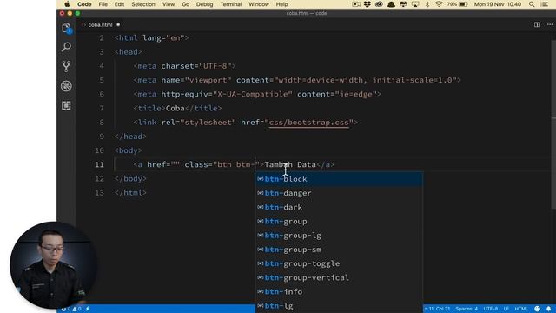Place cursor in Tambah Data link text

pos(290,164)
